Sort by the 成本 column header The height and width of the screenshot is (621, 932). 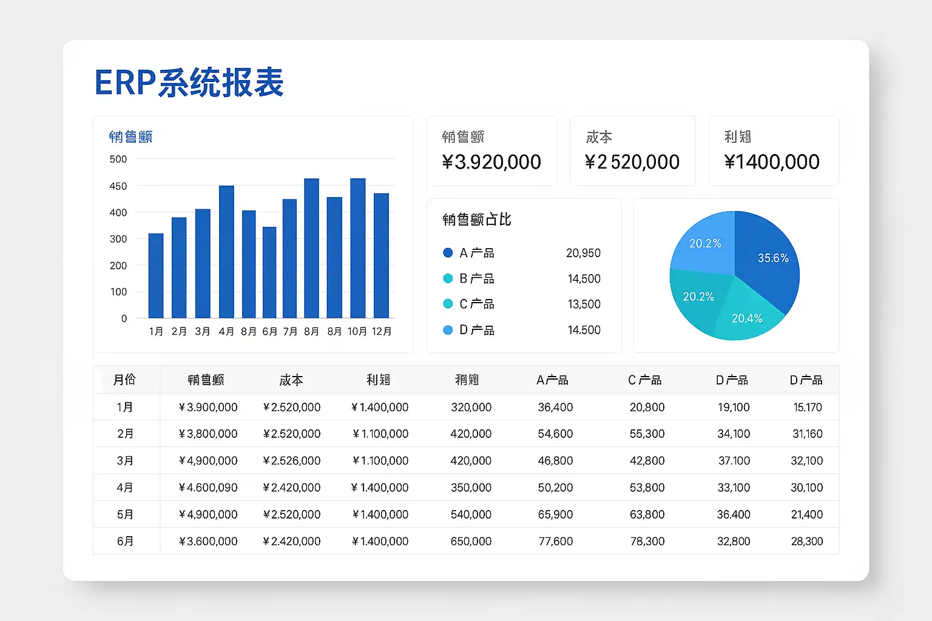pyautogui.click(x=291, y=380)
